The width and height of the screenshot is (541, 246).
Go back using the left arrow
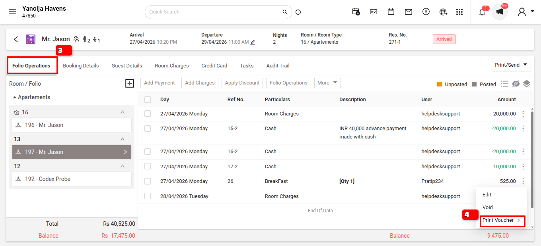pyautogui.click(x=16, y=39)
